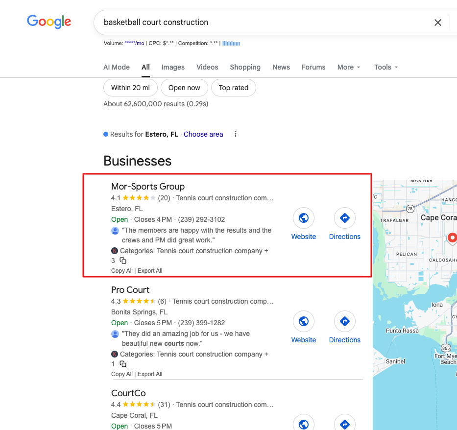Open Mor-Sports Group website globe icon
Screen dimensions: 457x430
tap(304, 218)
